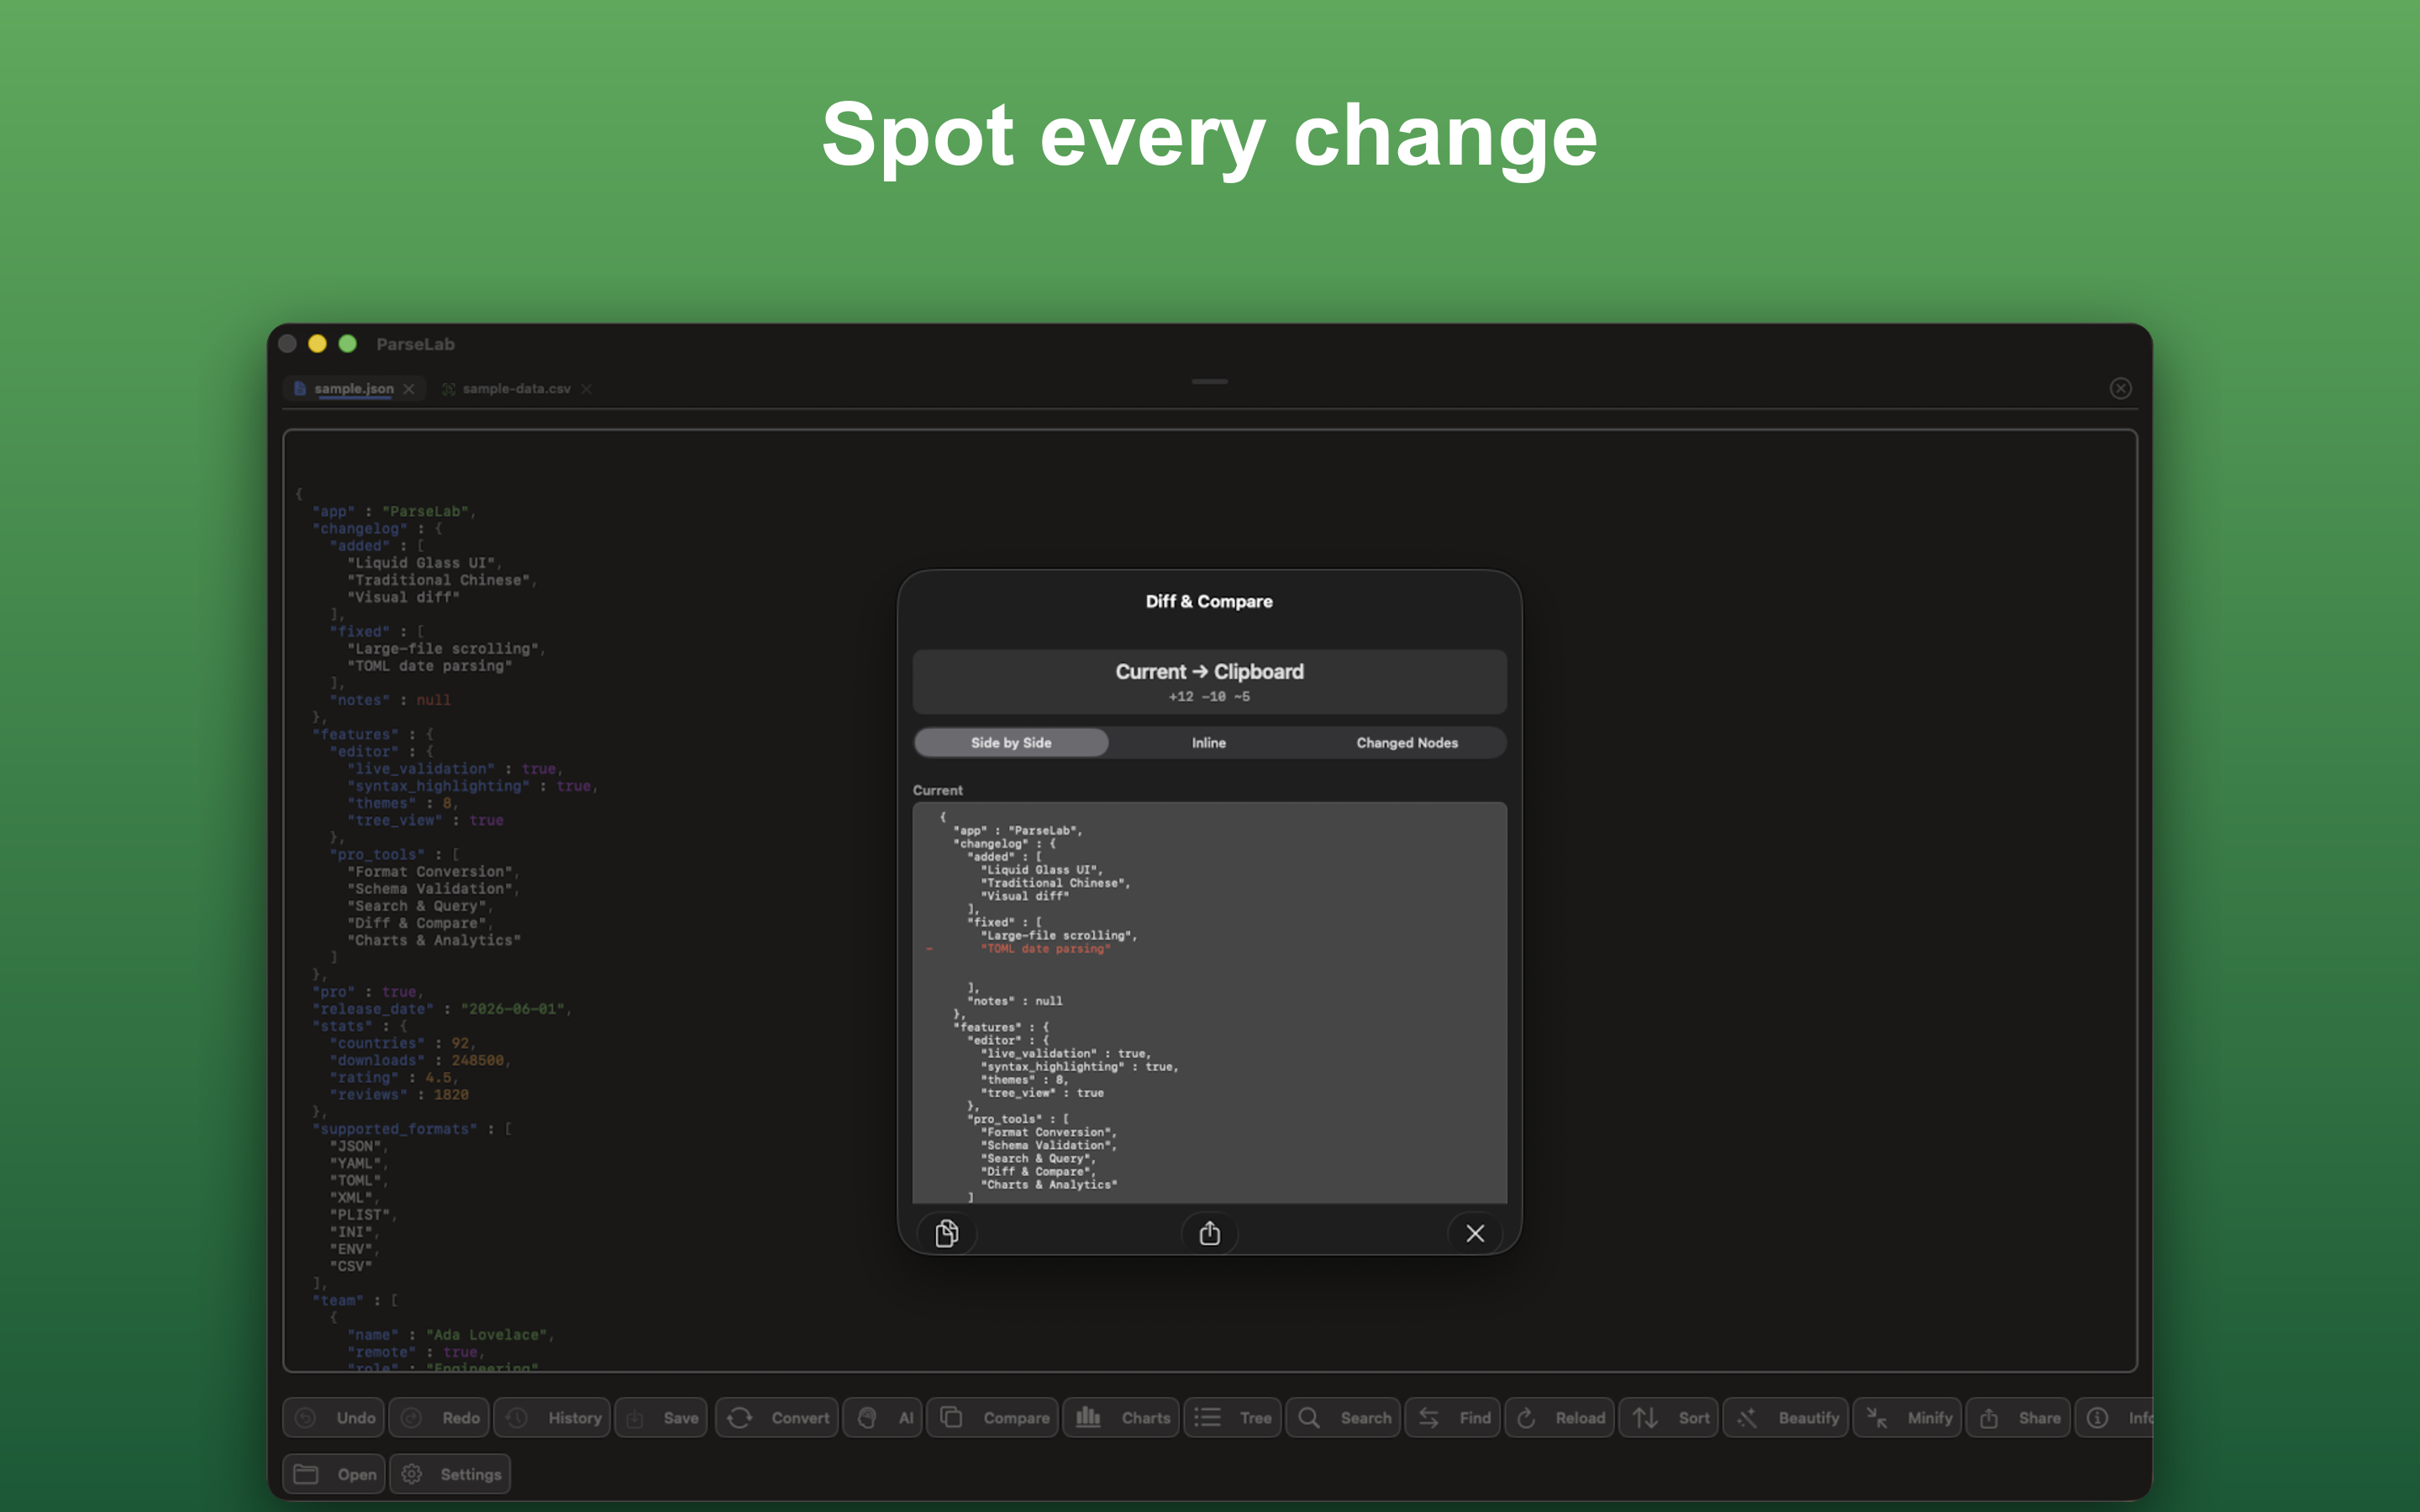Image resolution: width=2420 pixels, height=1512 pixels.
Task: Click the "release_date" line in editor
Action: 441,1009
